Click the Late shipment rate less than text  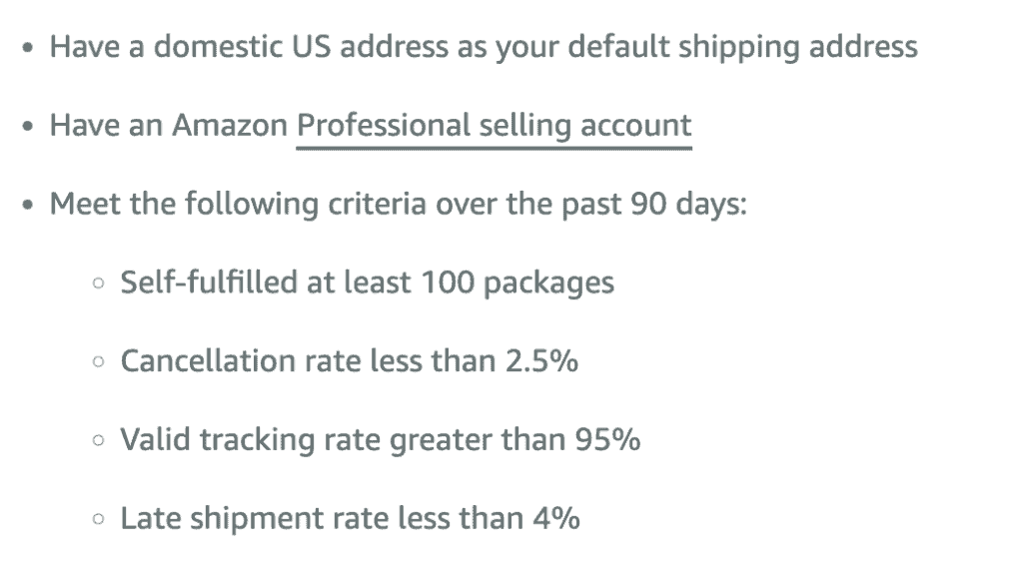[320, 519]
